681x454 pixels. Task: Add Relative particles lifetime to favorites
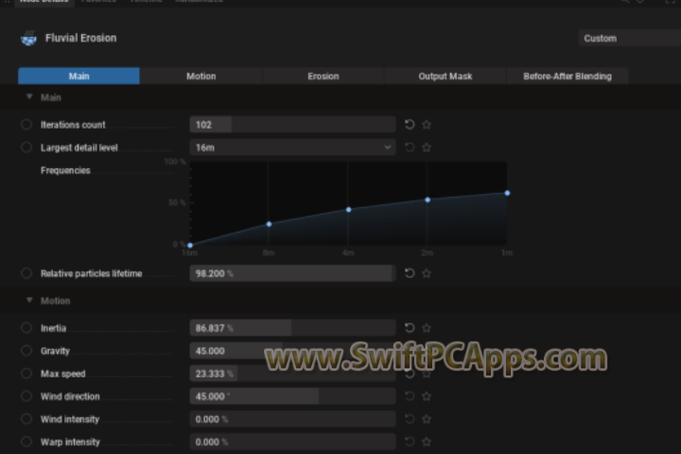(x=427, y=273)
